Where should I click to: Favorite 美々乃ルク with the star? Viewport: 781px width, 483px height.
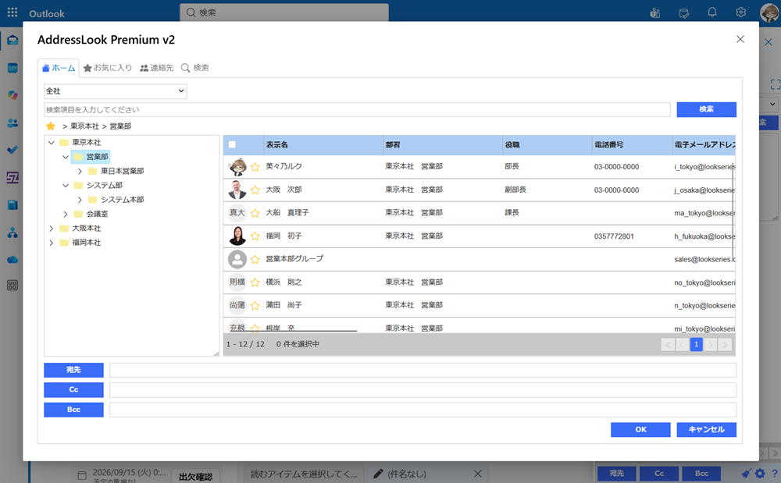[x=255, y=167]
